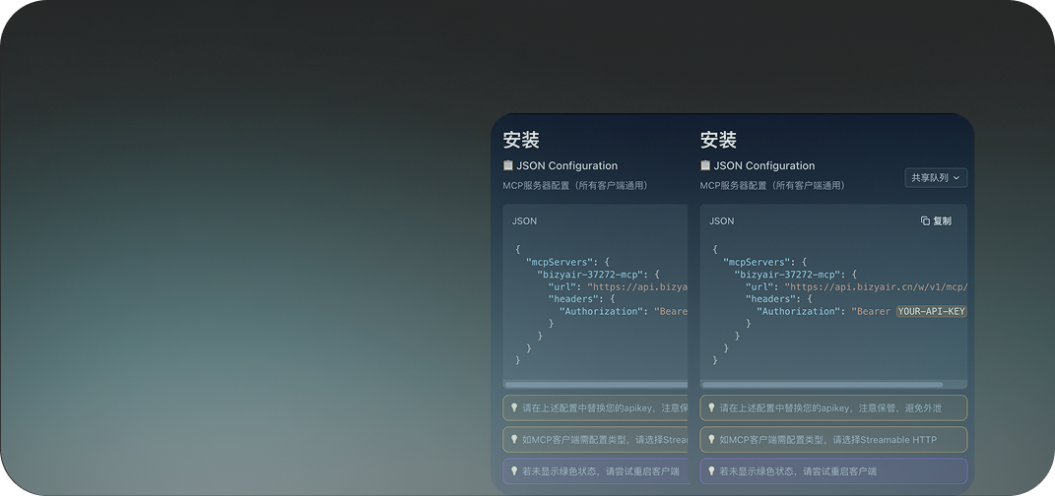Click the right code block horizontal scrollbar

click(822, 385)
